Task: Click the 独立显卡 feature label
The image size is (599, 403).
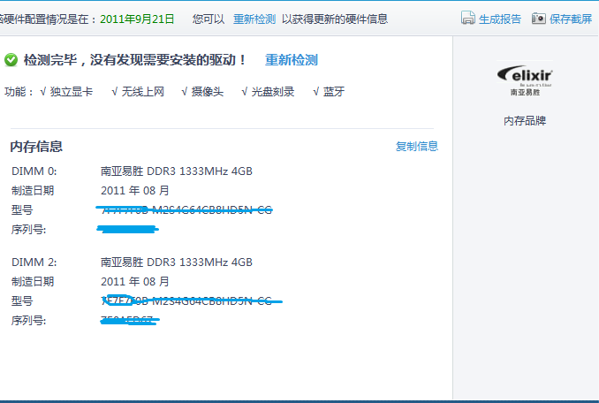Action: pos(71,92)
